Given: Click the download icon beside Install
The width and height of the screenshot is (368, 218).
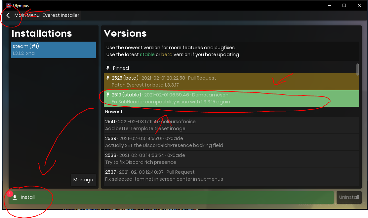Looking at the screenshot, I should pos(15,198).
